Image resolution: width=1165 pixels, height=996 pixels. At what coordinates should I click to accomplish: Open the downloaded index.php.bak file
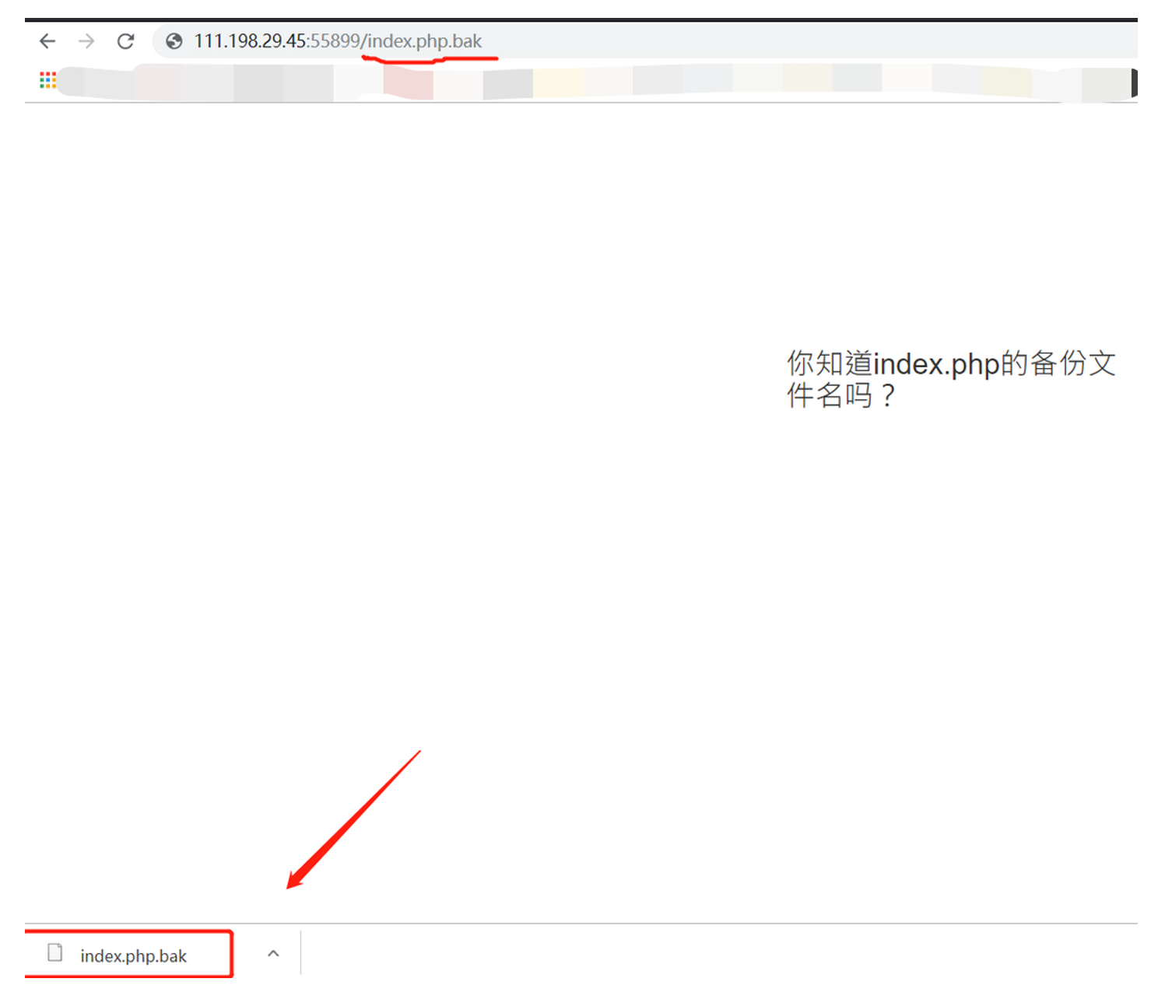(x=129, y=955)
